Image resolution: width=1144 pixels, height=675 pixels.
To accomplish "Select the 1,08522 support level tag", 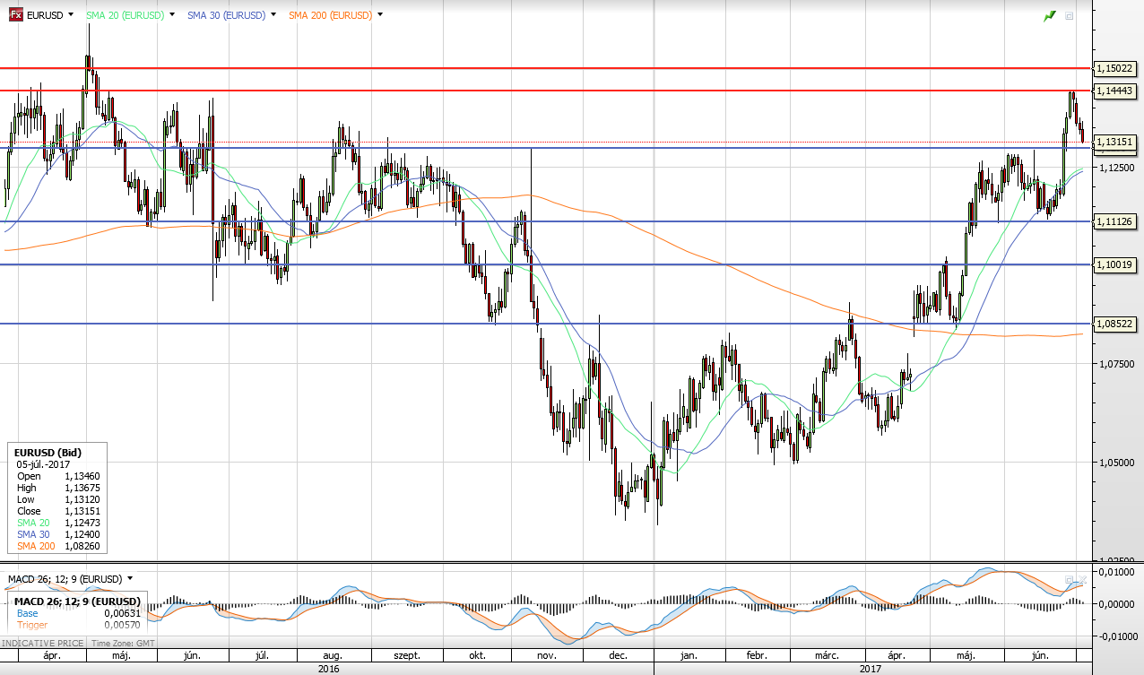I will (1115, 324).
